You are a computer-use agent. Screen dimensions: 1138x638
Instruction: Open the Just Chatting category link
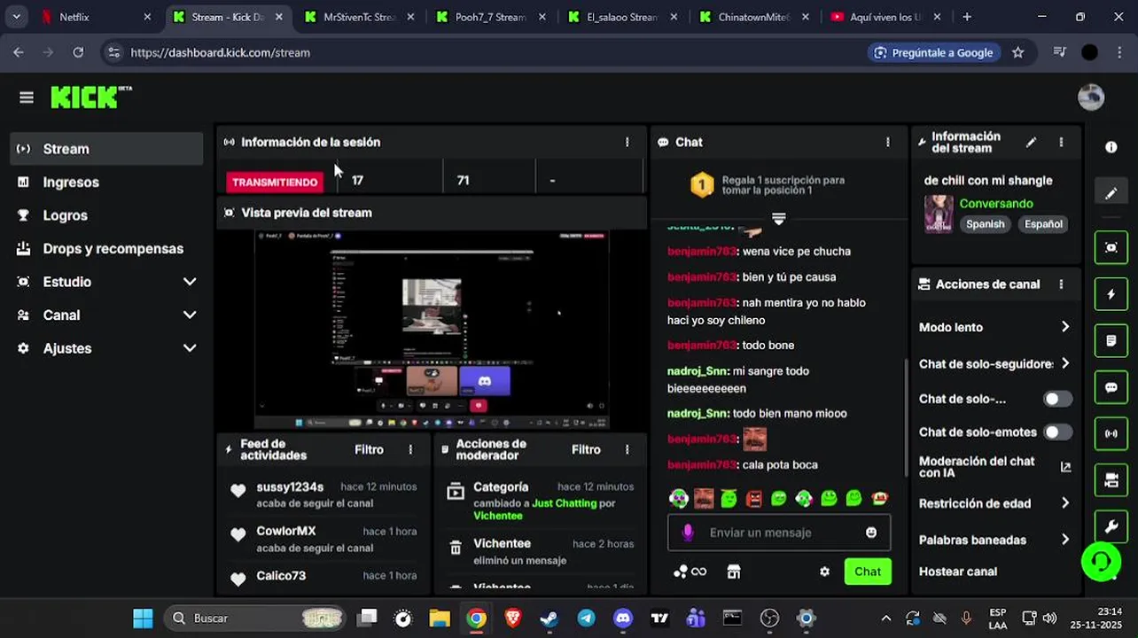pos(564,503)
